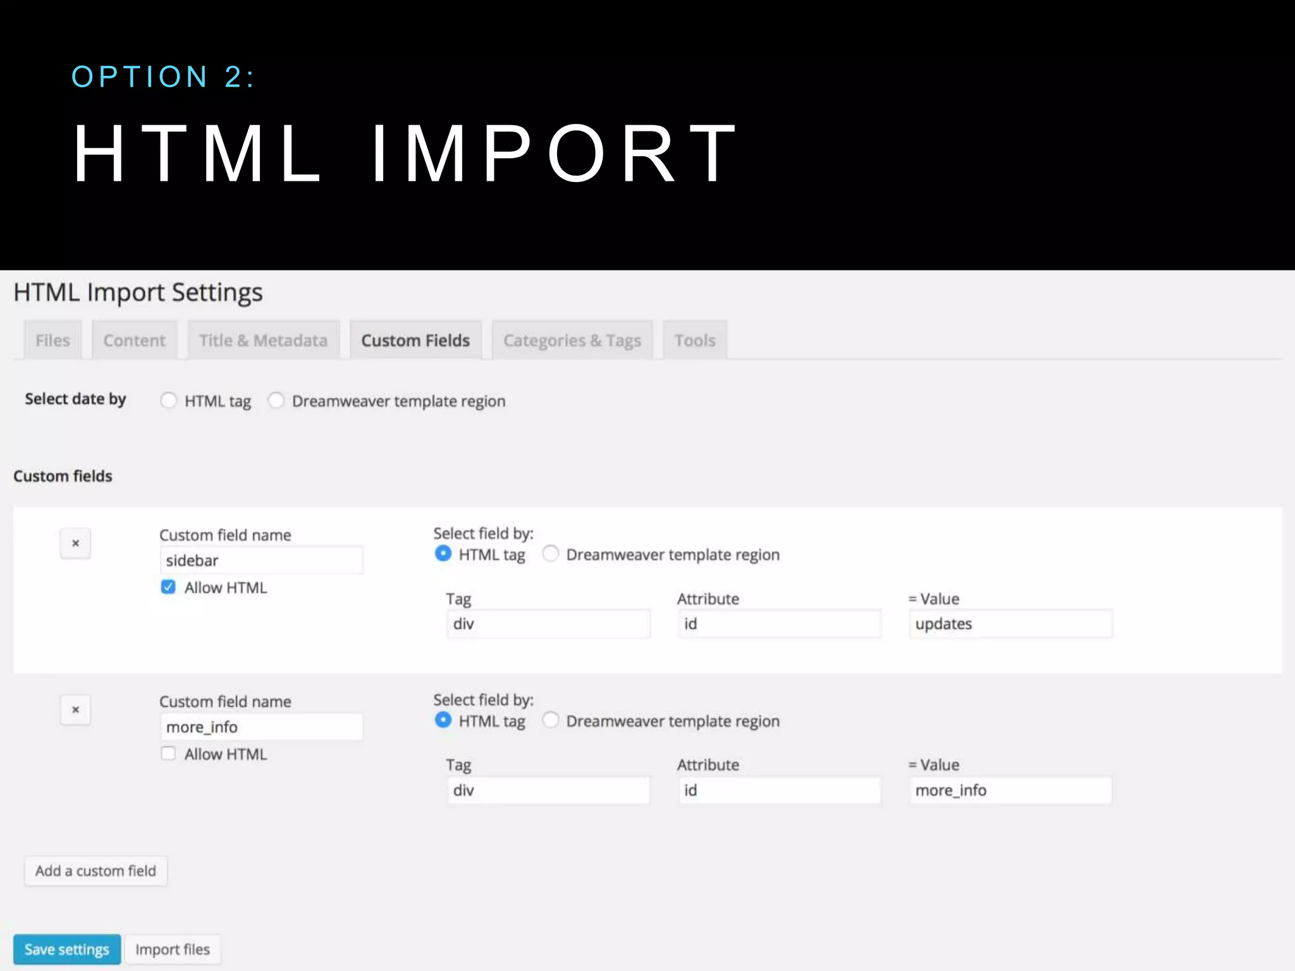
Task: Click the Import files button
Action: [173, 950]
